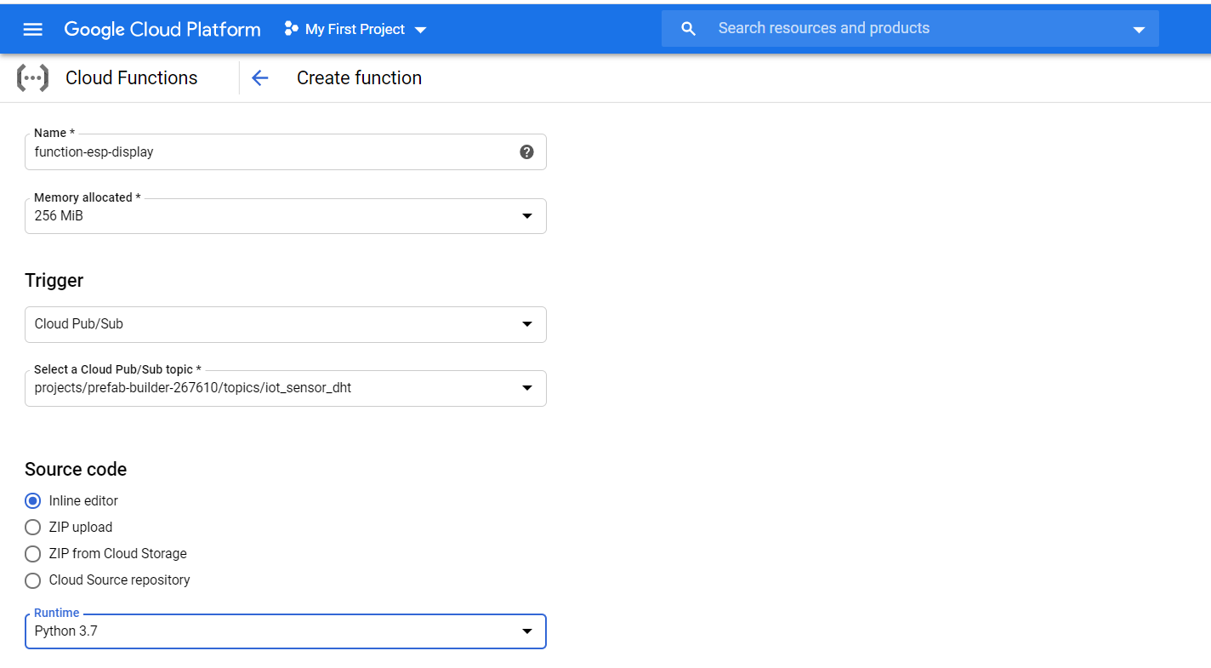Screen dimensions: 1211x668
Task: Click the Trigger section heading
Action: (x=54, y=281)
